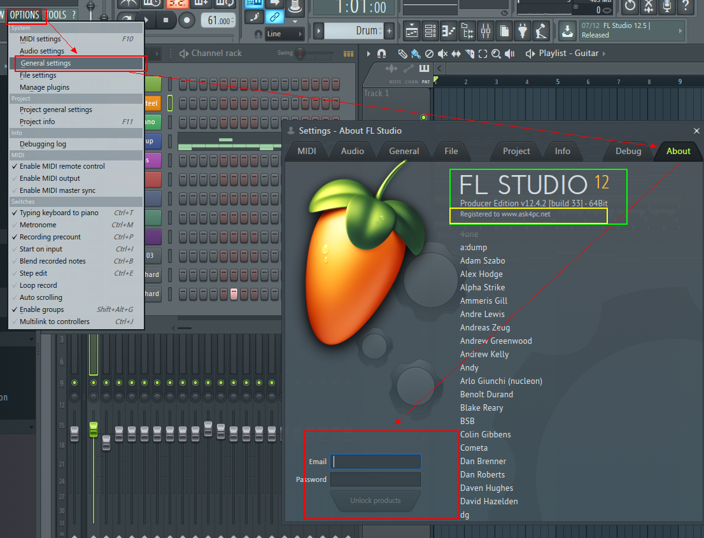The height and width of the screenshot is (538, 704).
Task: Click the download content library icon
Action: 568,31
